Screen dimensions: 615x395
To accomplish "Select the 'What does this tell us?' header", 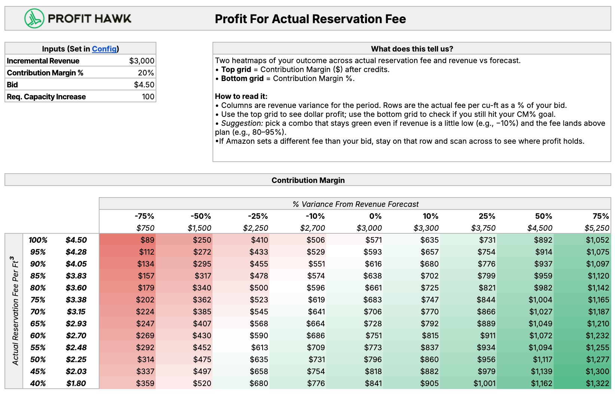I will pos(411,49).
